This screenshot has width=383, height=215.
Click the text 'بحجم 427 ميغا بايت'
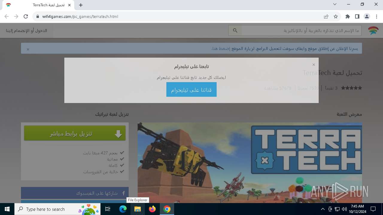click(100, 153)
